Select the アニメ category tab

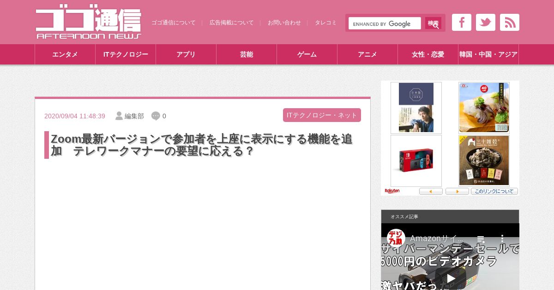click(x=367, y=54)
